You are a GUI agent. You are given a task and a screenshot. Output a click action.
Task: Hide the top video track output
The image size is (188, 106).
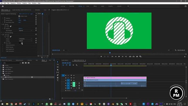[x=74, y=75]
